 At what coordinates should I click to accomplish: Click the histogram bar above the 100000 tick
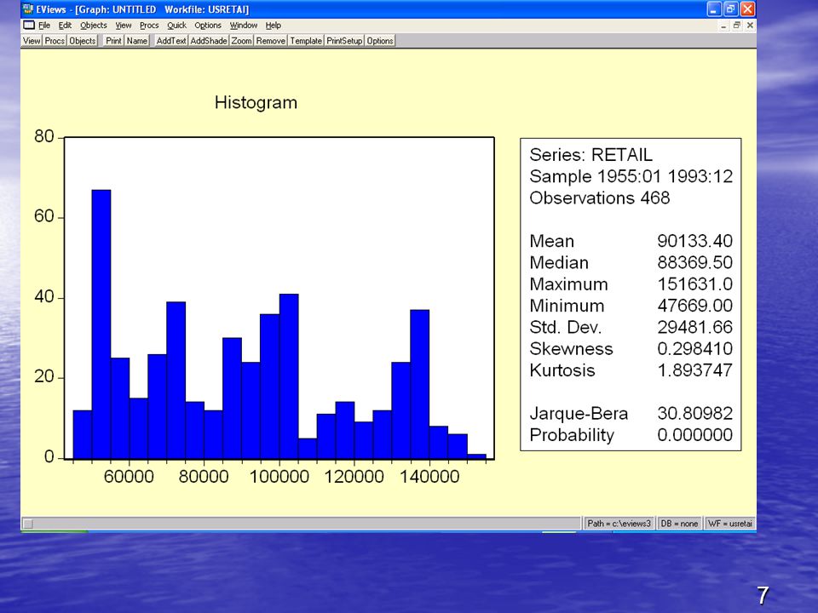[289, 376]
